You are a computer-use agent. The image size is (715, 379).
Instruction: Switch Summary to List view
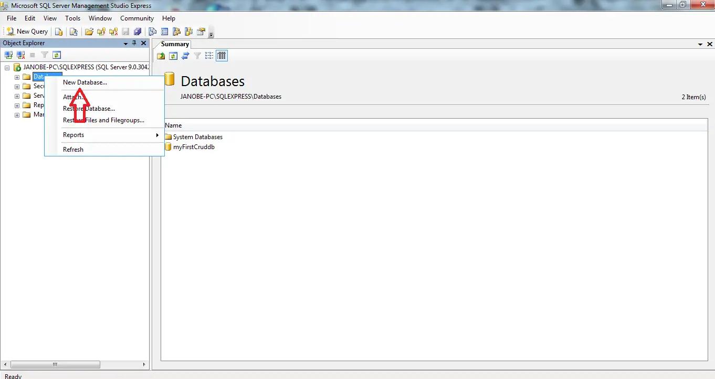click(x=209, y=56)
